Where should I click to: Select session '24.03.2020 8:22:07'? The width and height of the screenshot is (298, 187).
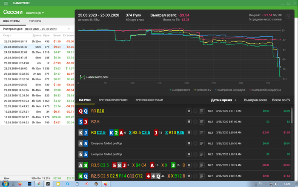pos(37,52)
